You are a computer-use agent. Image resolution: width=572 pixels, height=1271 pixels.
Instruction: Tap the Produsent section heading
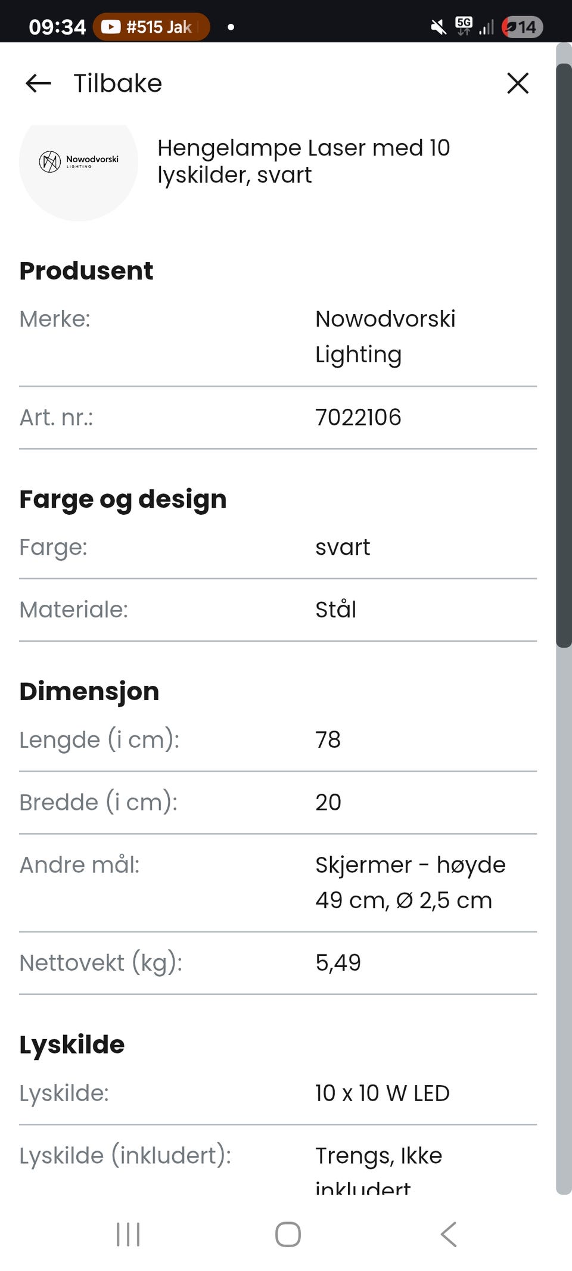86,271
